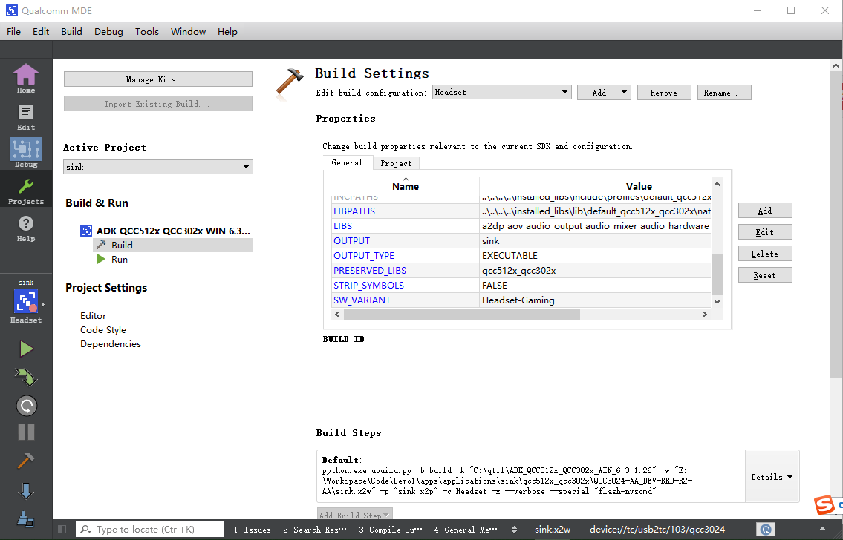Expand the build step Details

pos(772,477)
